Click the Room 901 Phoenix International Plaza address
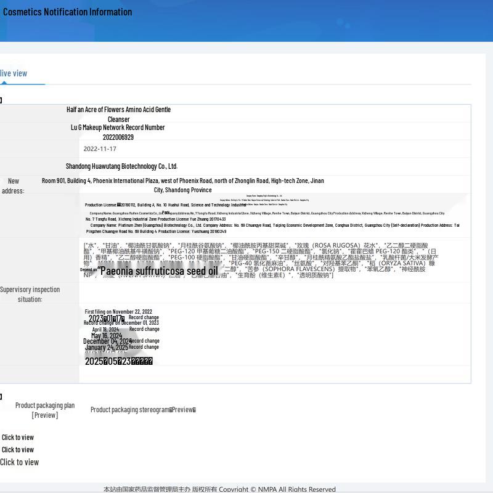Image resolution: width=493 pixels, height=493 pixels. click(182, 185)
